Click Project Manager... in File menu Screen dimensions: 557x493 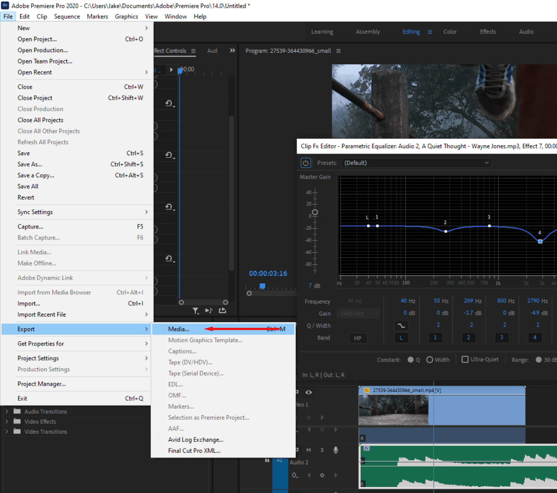tap(77, 384)
